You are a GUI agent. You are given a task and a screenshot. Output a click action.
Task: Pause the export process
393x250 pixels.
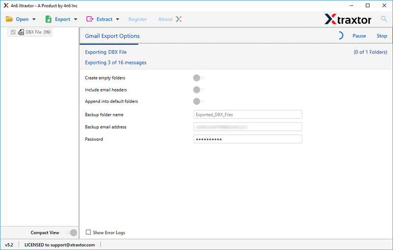point(359,36)
